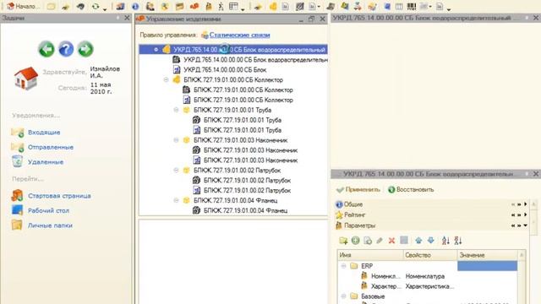Collapse the БЛЮК.727.19.01.00.02 Патрубок node
Viewport: 541px width, 304px height.
tap(176, 170)
